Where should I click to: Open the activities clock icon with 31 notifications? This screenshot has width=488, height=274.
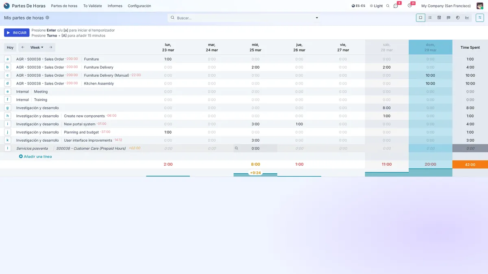pos(410,6)
